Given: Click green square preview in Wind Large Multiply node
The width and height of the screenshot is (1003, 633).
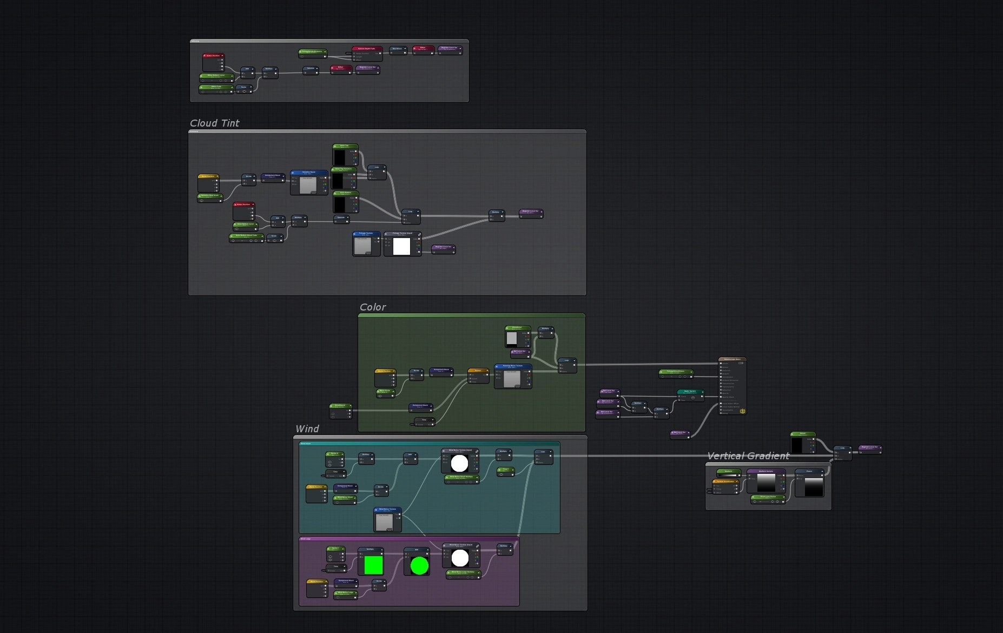Looking at the screenshot, I should (x=373, y=565).
